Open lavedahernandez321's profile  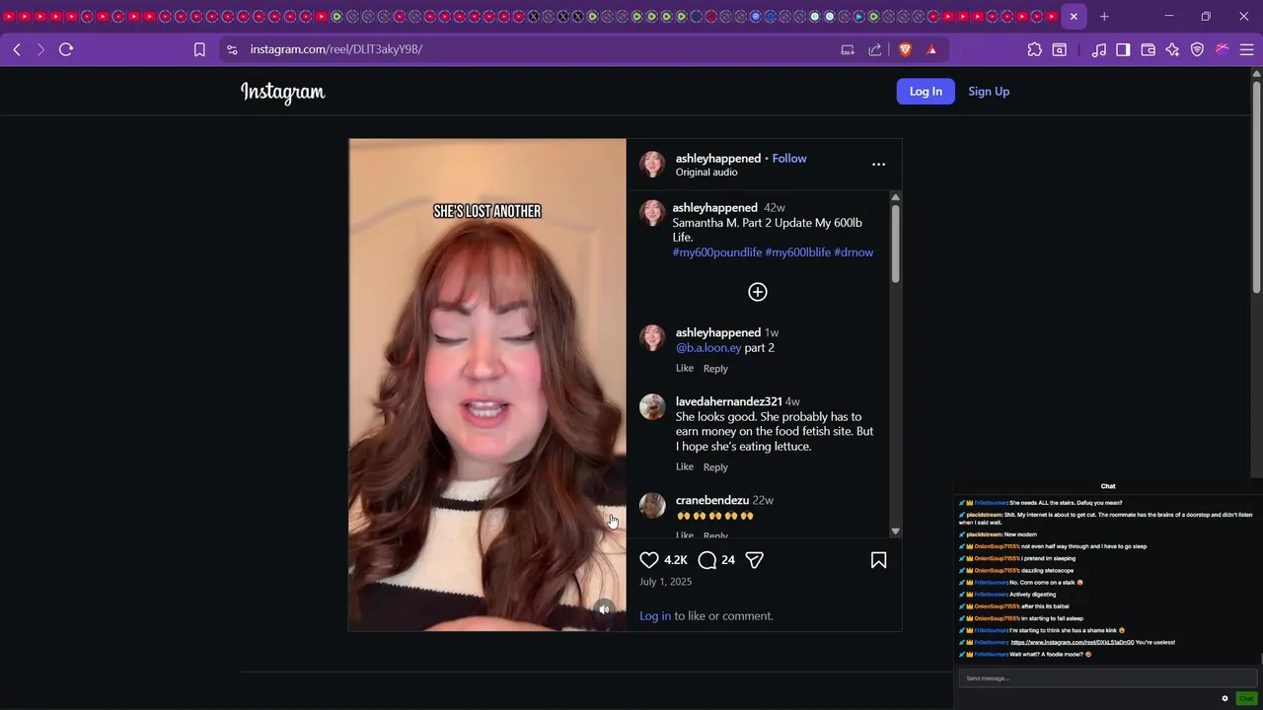pyautogui.click(x=728, y=401)
